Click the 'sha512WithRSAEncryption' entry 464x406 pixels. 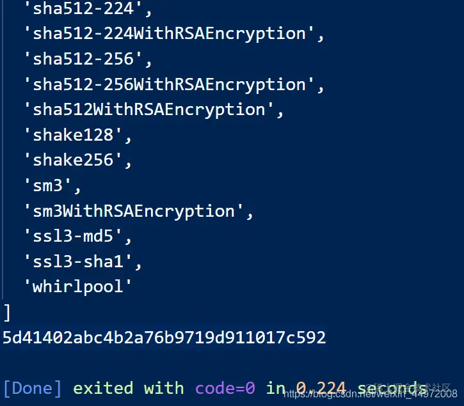click(154, 110)
